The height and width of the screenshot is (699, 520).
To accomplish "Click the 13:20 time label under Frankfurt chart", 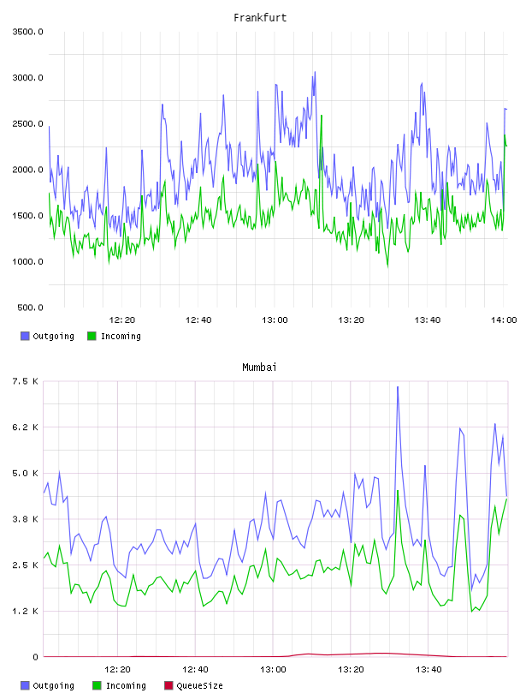I will click(351, 320).
